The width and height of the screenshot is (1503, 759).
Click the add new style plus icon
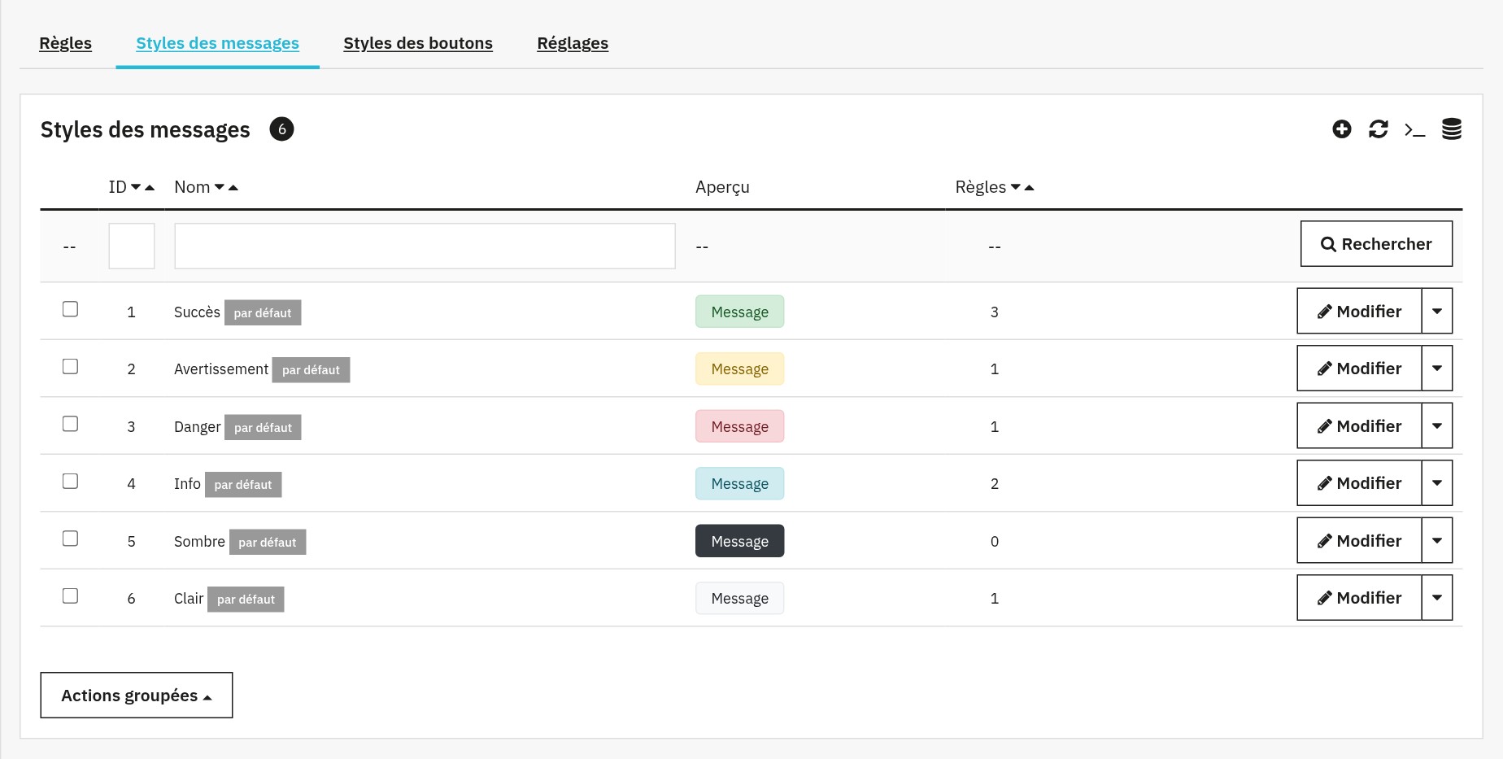pyautogui.click(x=1342, y=129)
